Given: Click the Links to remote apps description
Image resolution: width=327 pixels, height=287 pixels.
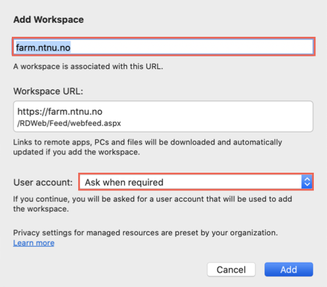Looking at the screenshot, I should 148,147.
